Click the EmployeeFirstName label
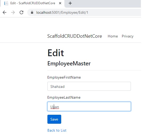 (x=64, y=78)
